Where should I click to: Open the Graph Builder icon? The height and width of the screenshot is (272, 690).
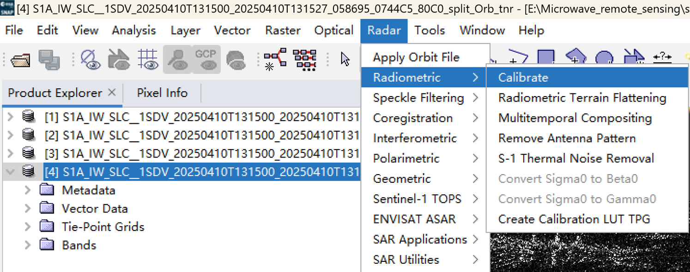coord(275,60)
